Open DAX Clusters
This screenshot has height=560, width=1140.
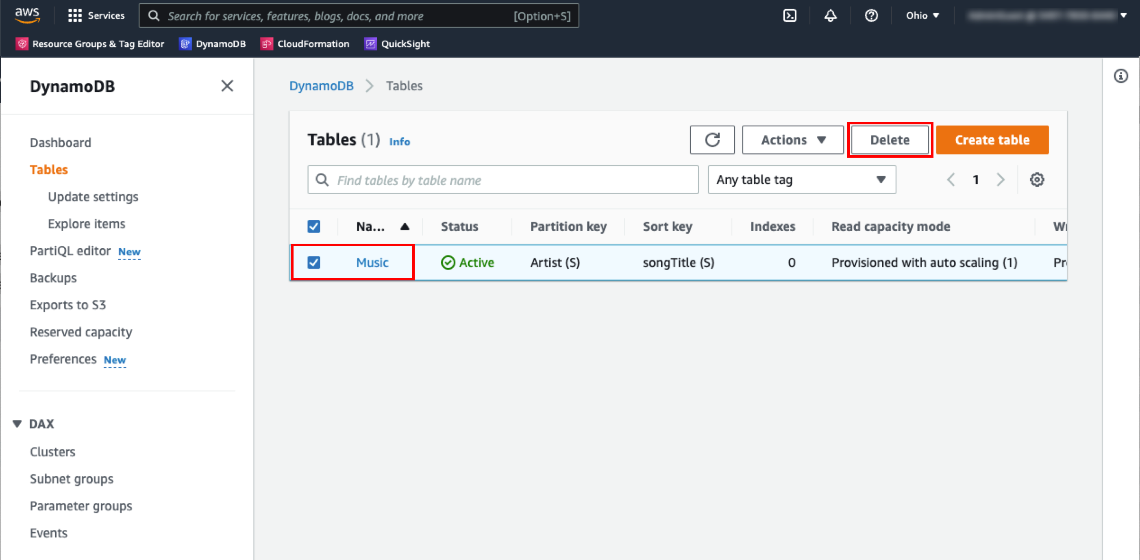click(53, 451)
